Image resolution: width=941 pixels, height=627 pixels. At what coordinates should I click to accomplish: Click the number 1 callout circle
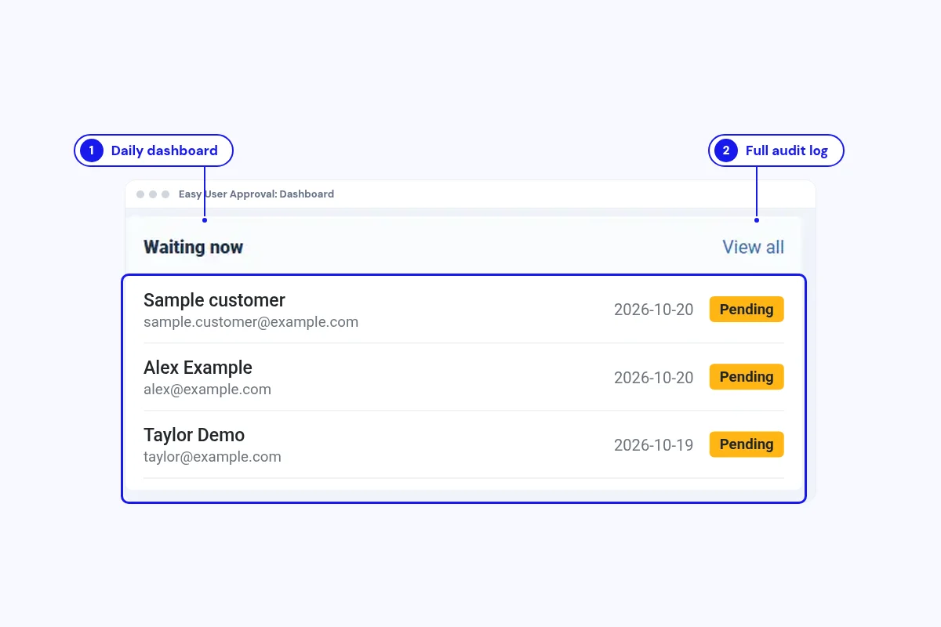pyautogui.click(x=92, y=150)
